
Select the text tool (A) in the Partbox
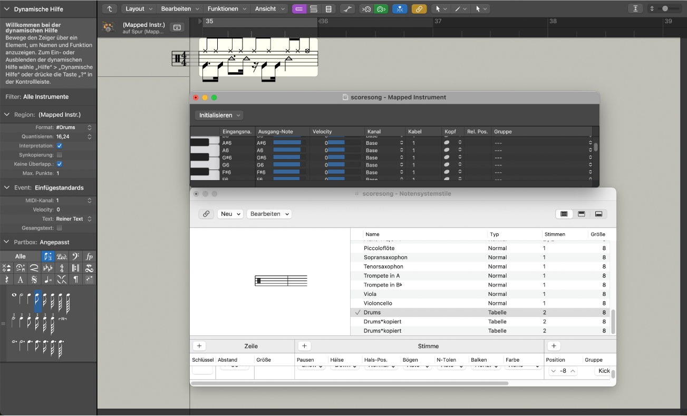point(20,279)
